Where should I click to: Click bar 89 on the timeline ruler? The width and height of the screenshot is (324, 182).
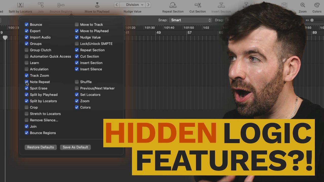(x=315, y=33)
